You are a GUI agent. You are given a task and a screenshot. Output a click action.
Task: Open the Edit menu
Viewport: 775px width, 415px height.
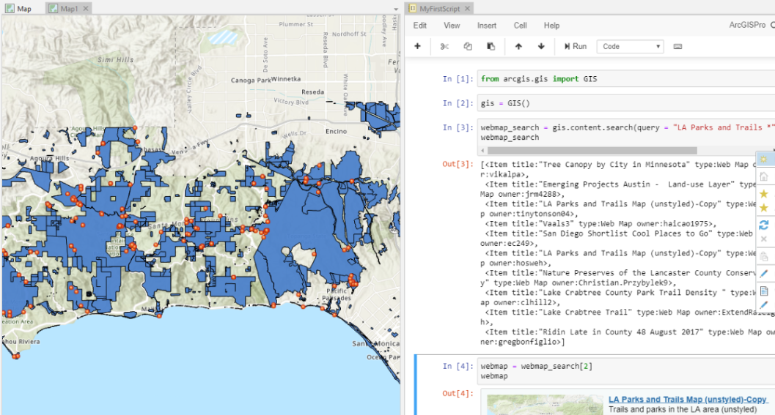[x=419, y=26]
